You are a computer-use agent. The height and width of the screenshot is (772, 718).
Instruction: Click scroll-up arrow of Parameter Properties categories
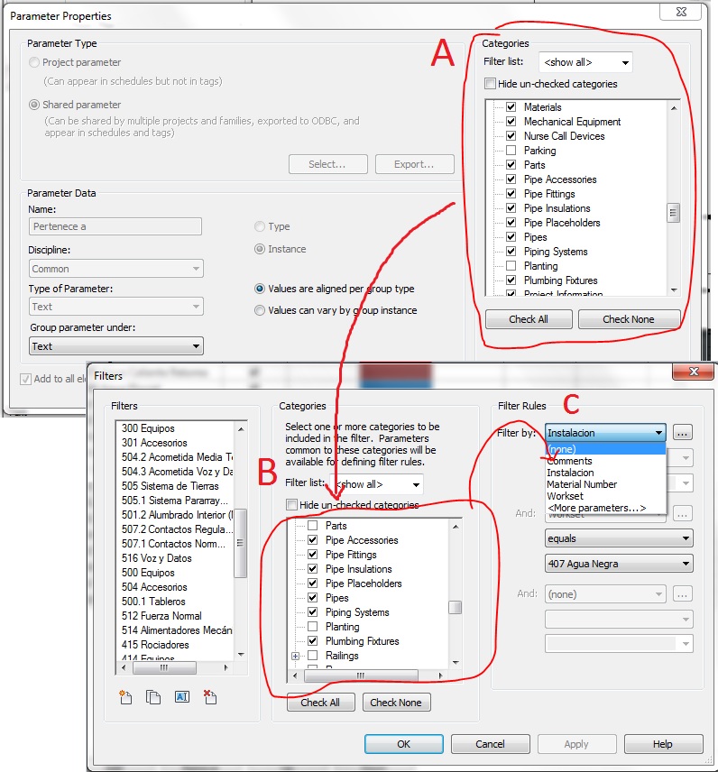pyautogui.click(x=674, y=108)
